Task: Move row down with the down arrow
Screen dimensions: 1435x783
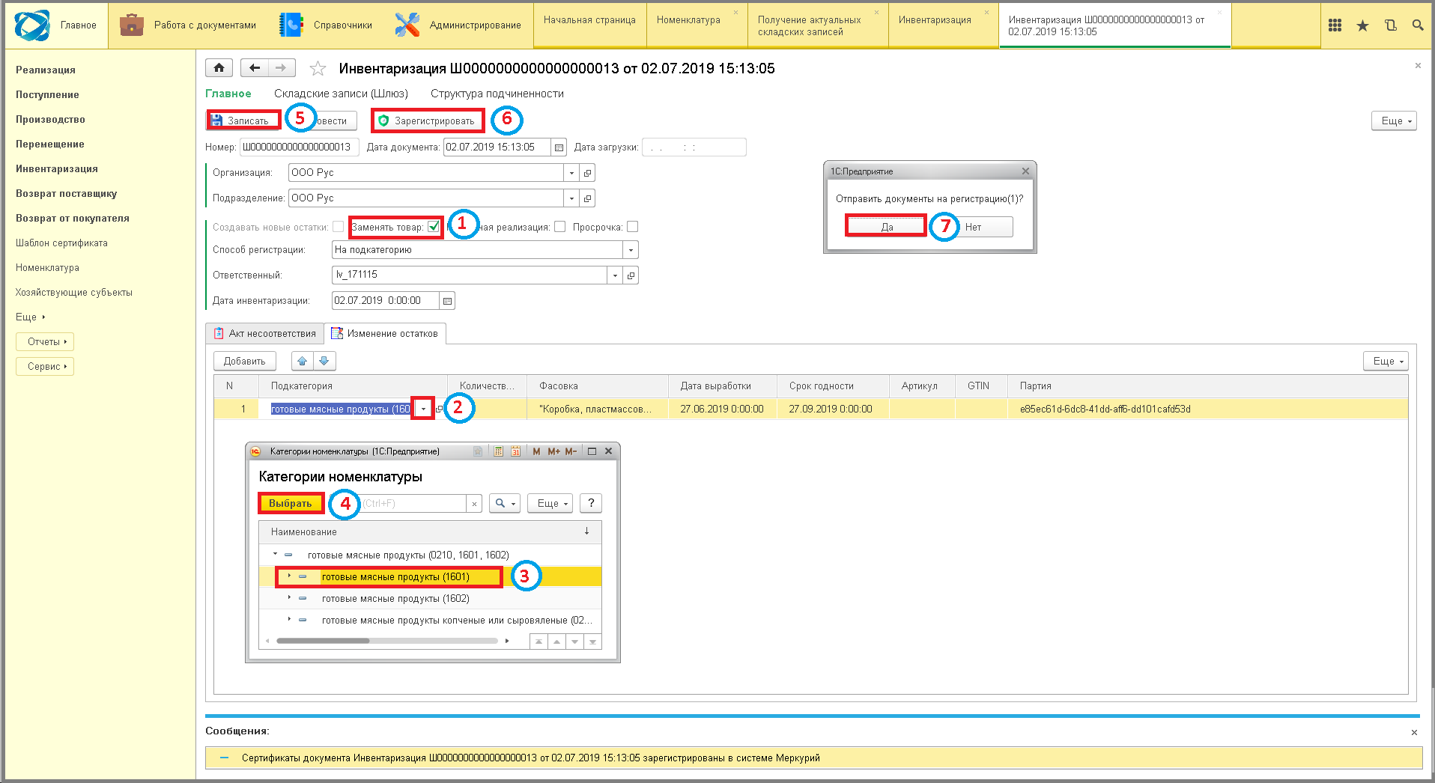Action: point(324,361)
